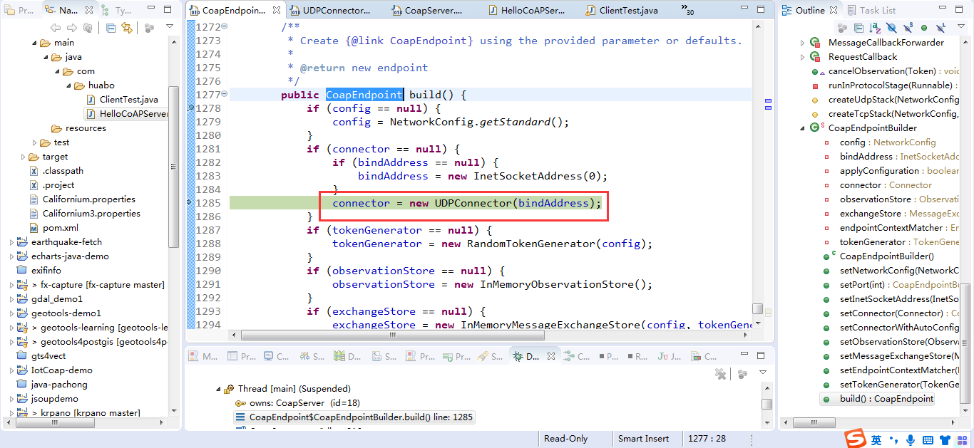
Task: Close the Outline view tab
Action: pyautogui.click(x=834, y=11)
